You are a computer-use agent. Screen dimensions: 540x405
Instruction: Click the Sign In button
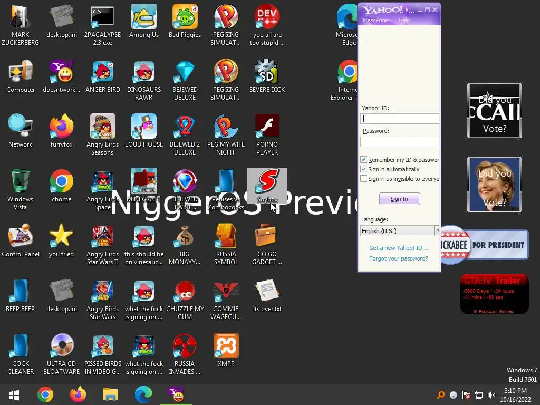[400, 199]
